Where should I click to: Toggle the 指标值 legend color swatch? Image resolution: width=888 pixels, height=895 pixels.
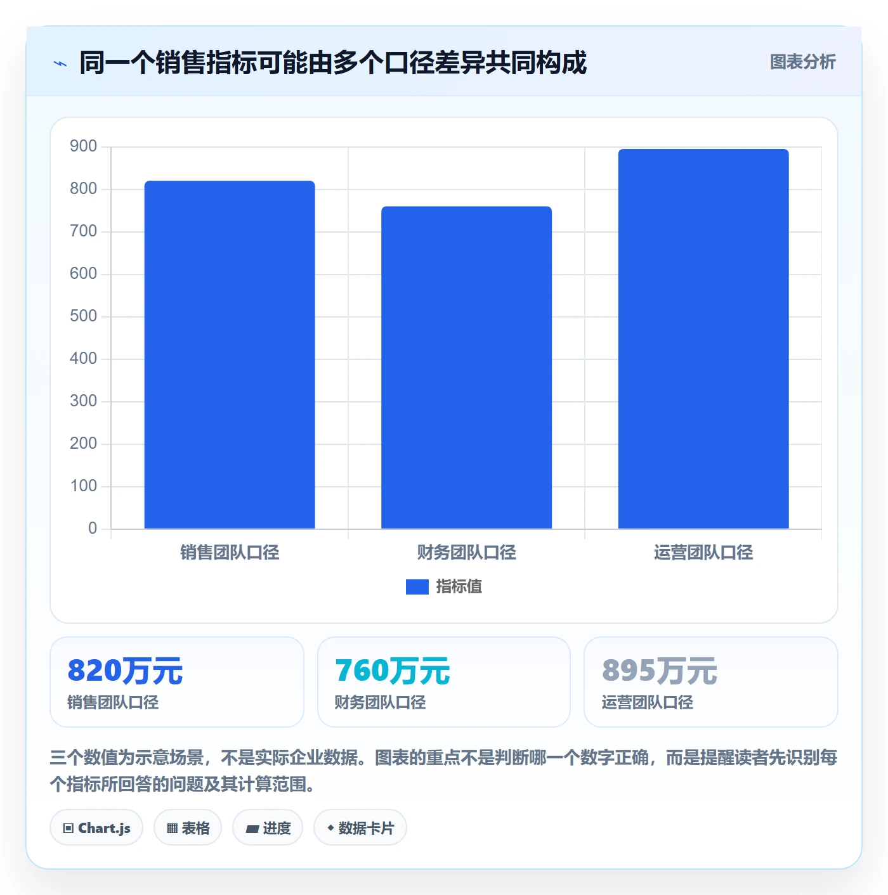(417, 587)
